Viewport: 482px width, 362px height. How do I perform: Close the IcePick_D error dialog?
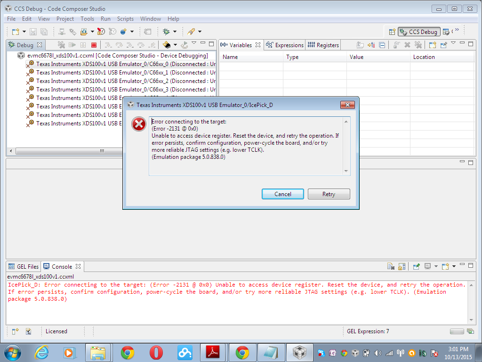point(347,105)
